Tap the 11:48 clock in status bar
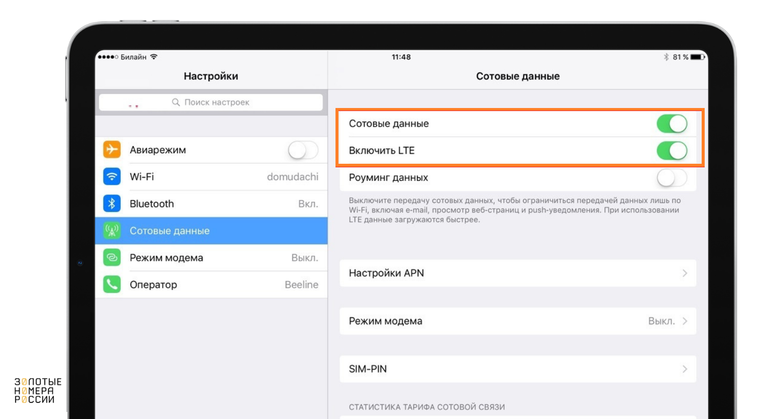The height and width of the screenshot is (419, 758). (x=401, y=57)
